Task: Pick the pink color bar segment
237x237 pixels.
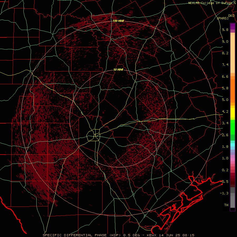Action: [233, 160]
